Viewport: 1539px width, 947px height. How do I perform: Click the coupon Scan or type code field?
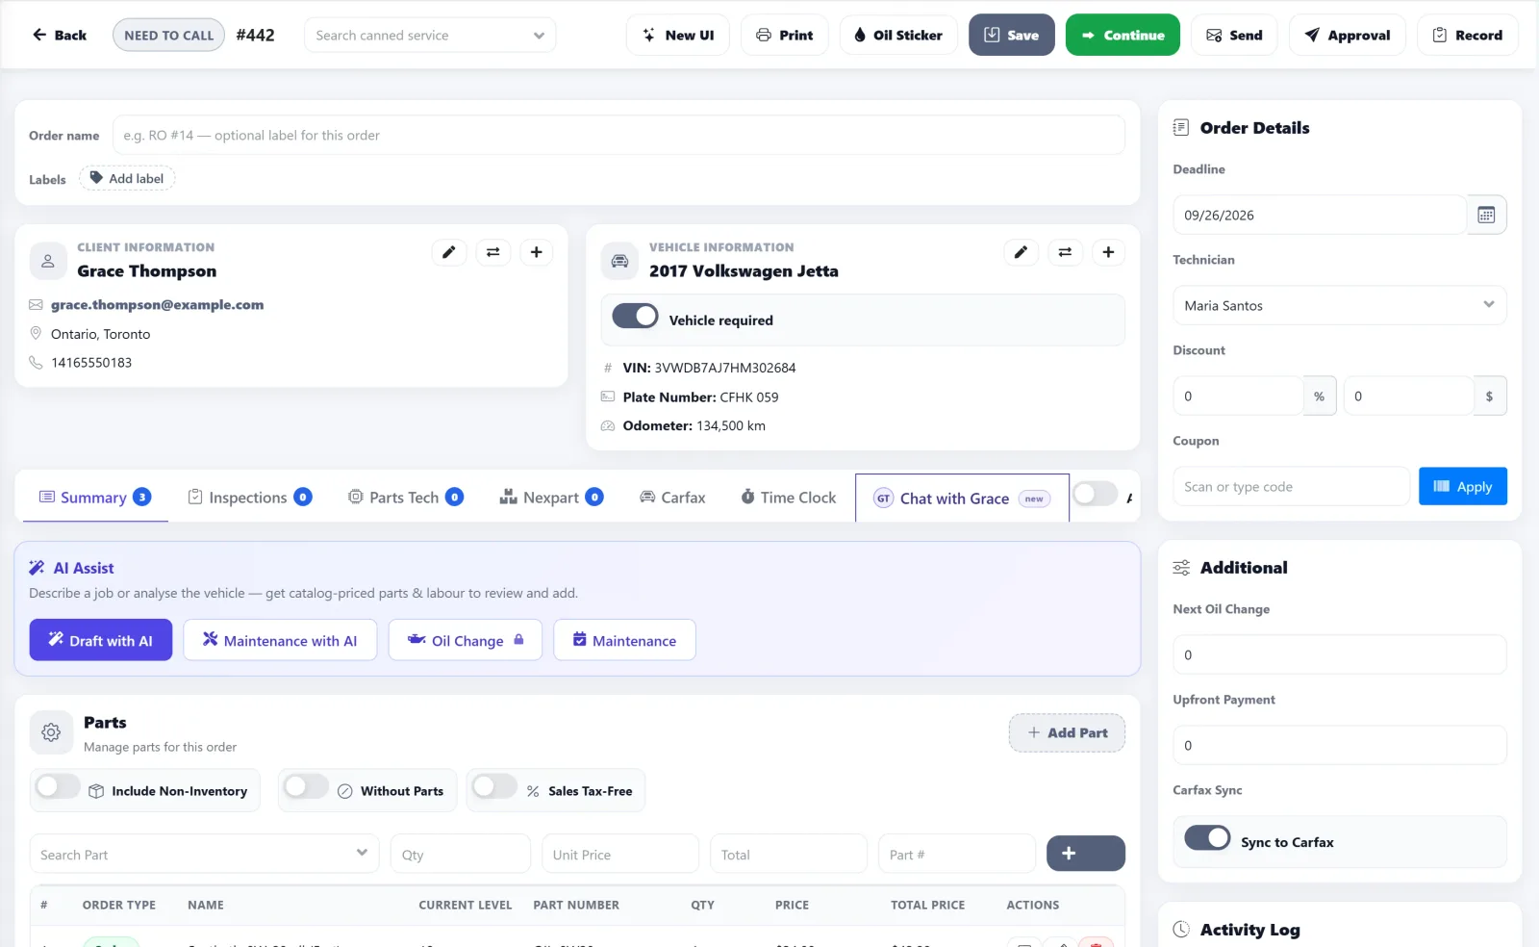pos(1291,486)
